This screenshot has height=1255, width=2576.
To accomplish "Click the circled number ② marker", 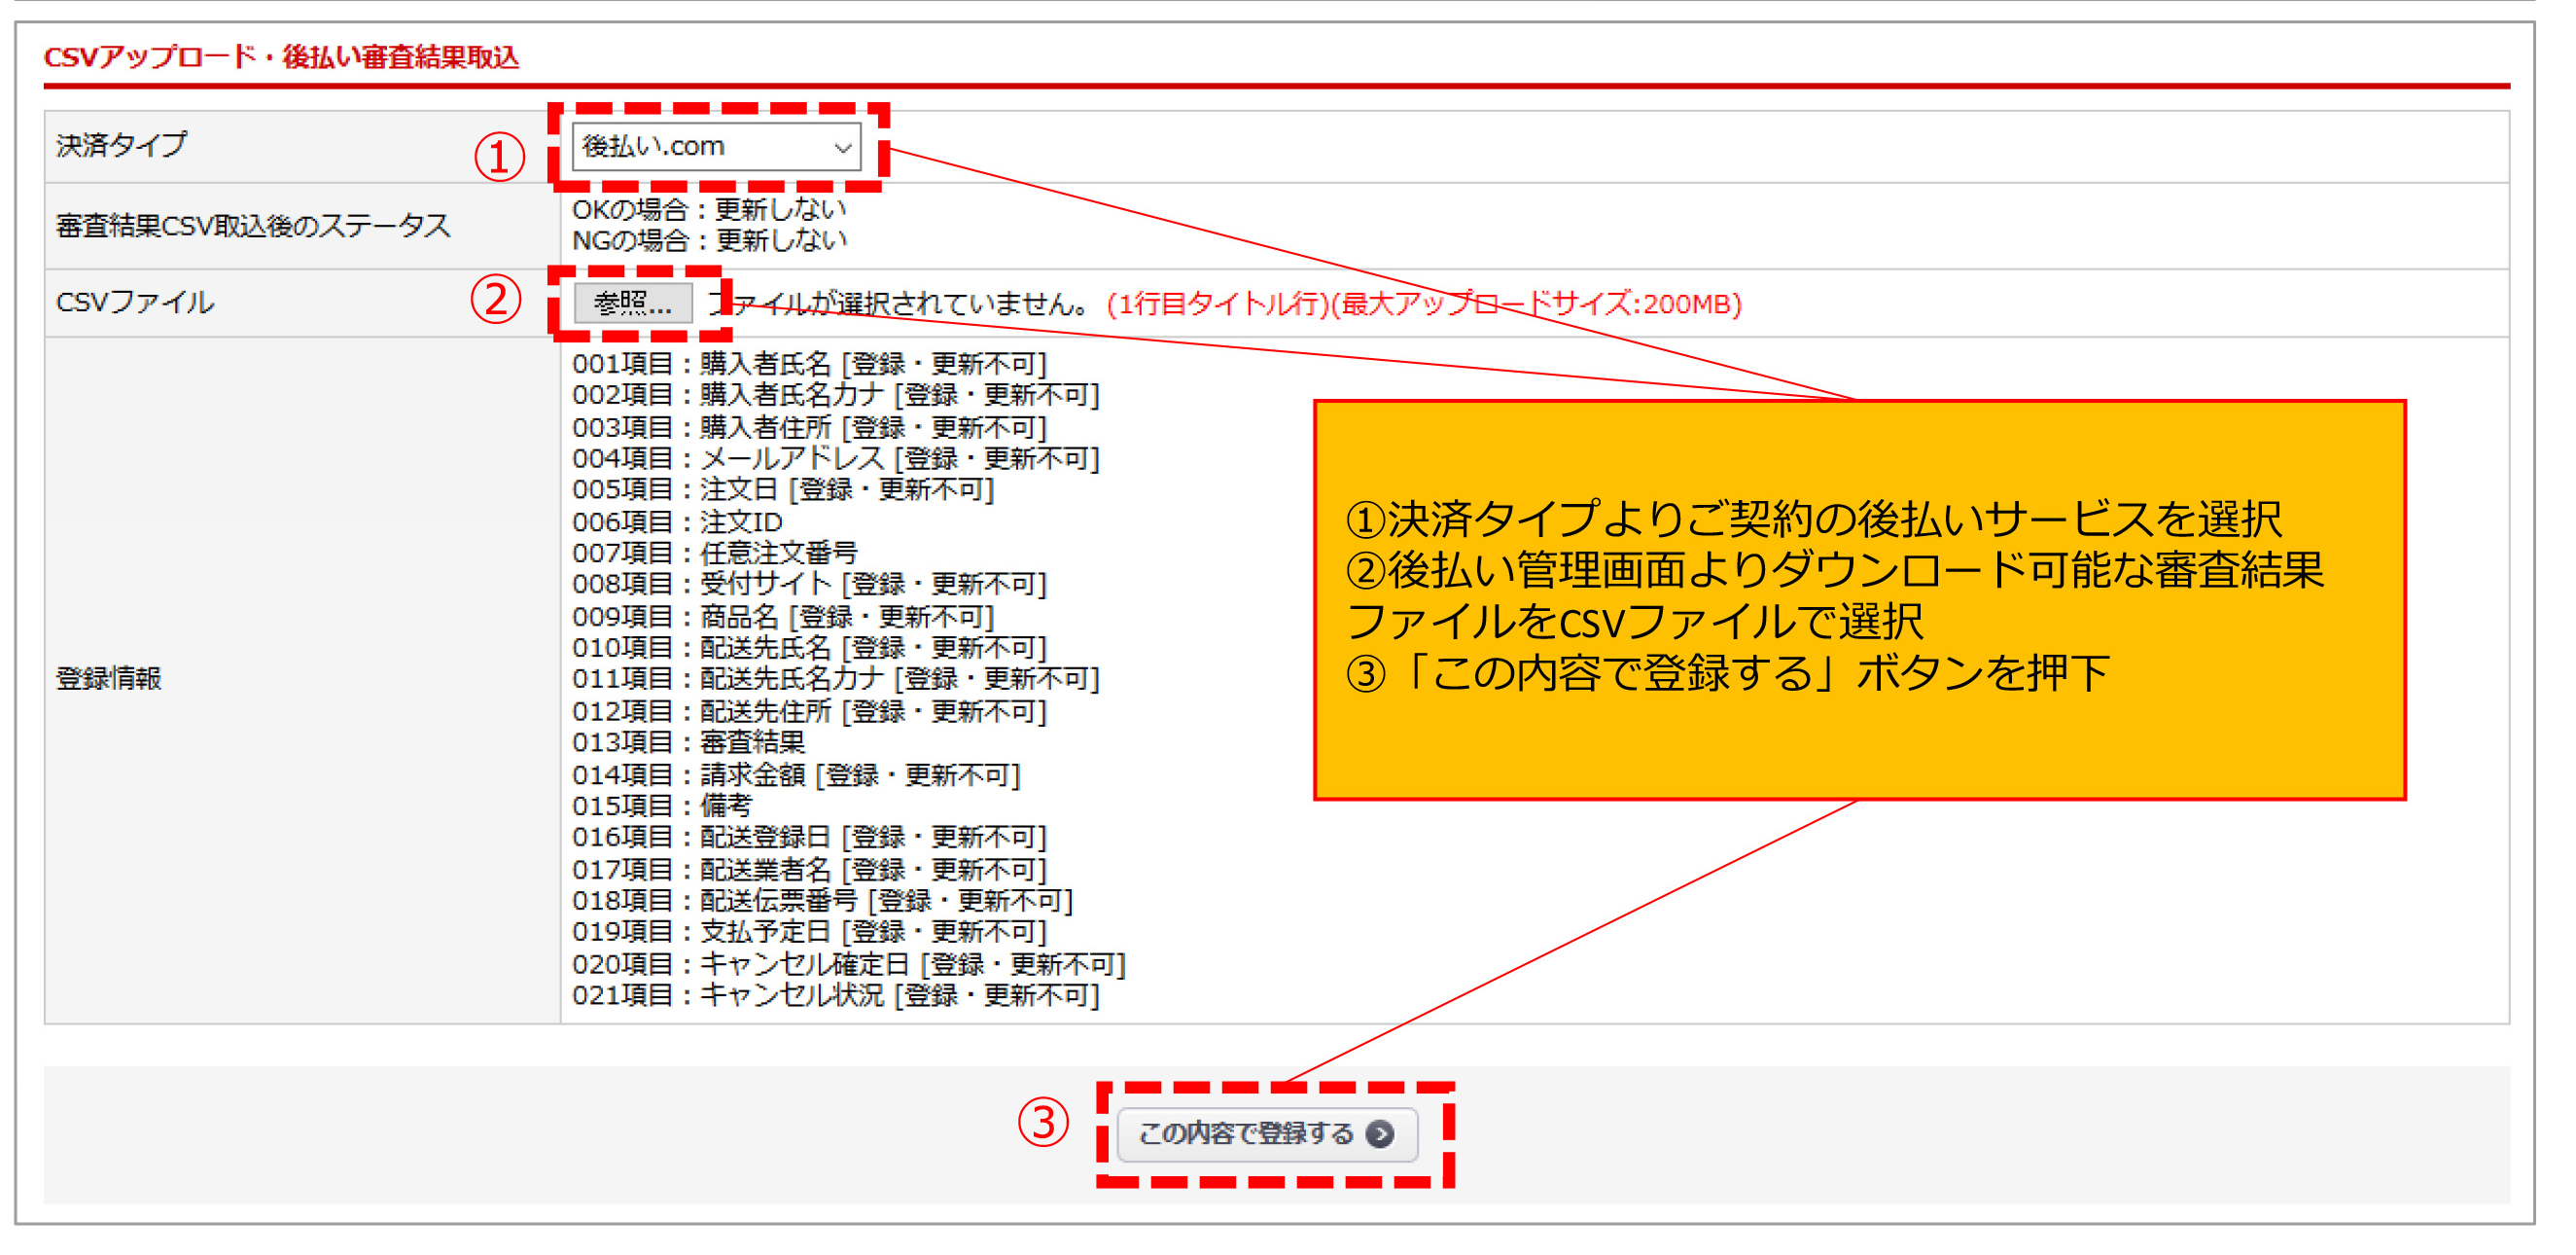I will (496, 300).
